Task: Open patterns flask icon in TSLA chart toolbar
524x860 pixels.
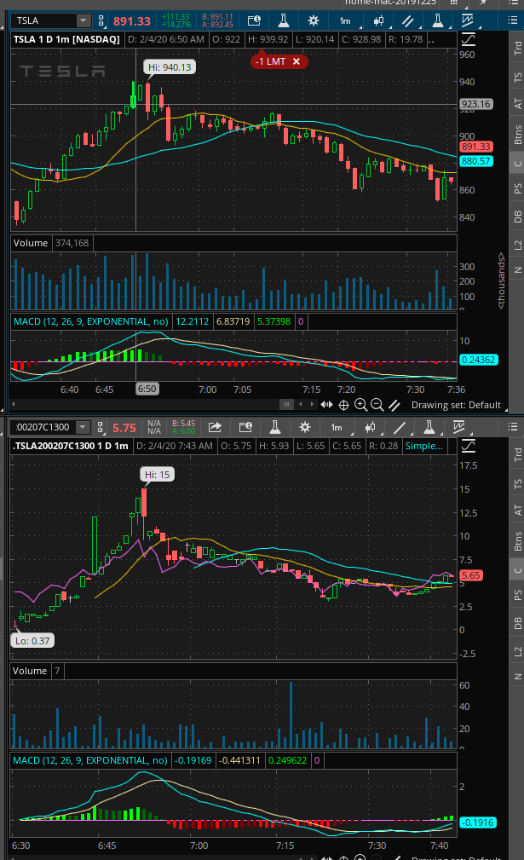Action: tap(437, 20)
